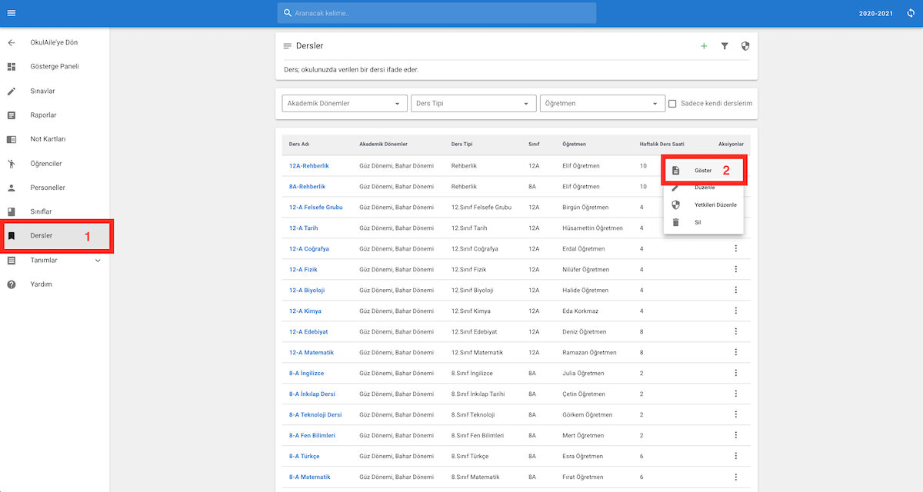Open Gösterge Paneli dashboard in sidebar
This screenshot has width=923, height=492.
coord(55,67)
